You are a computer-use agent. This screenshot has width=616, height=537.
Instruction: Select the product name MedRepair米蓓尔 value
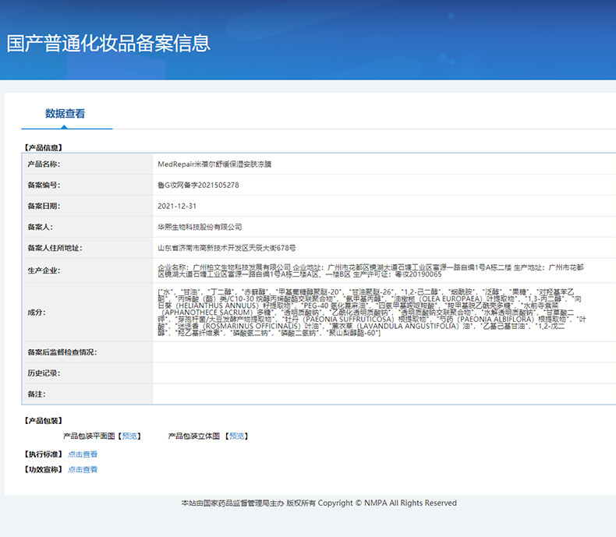214,164
